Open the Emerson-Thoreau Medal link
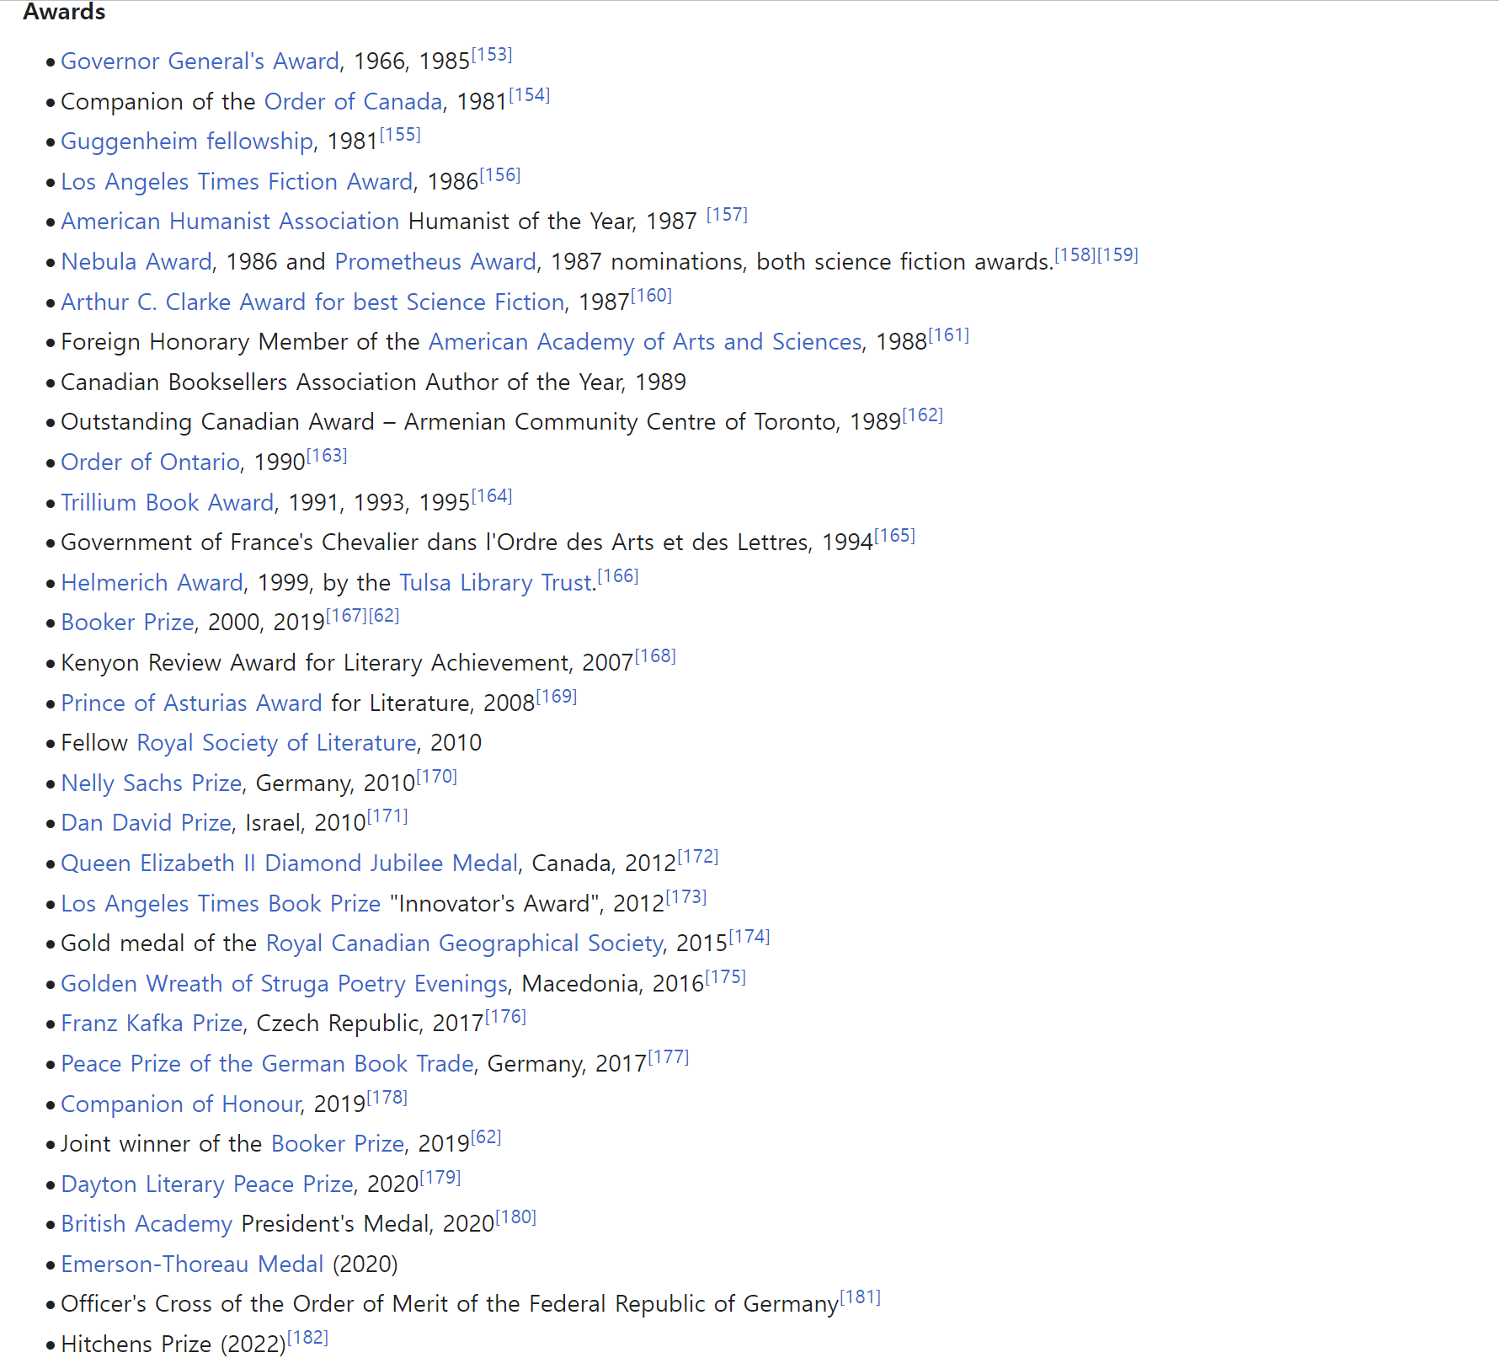 tap(192, 1264)
